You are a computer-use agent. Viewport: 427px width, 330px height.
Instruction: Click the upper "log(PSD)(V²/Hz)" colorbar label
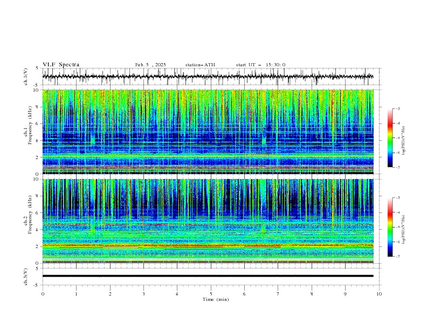point(404,141)
